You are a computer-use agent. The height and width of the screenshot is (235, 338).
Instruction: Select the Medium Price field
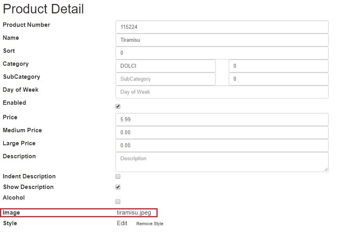[222, 132]
